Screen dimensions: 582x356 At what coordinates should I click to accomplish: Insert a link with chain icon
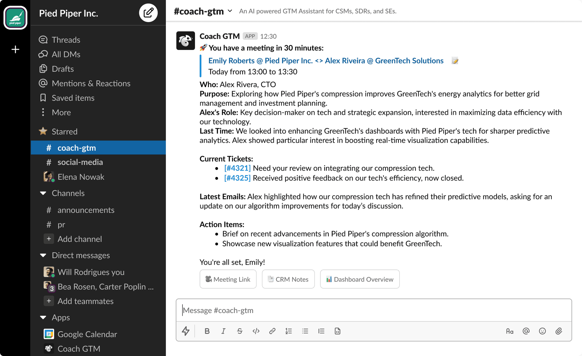[272, 331]
